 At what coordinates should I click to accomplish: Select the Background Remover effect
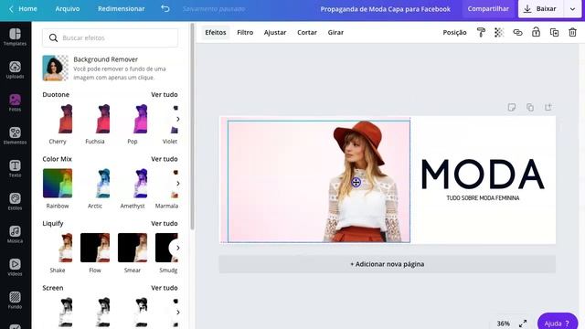coord(110,69)
